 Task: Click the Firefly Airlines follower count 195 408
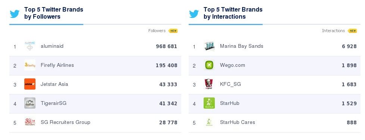tap(167, 65)
